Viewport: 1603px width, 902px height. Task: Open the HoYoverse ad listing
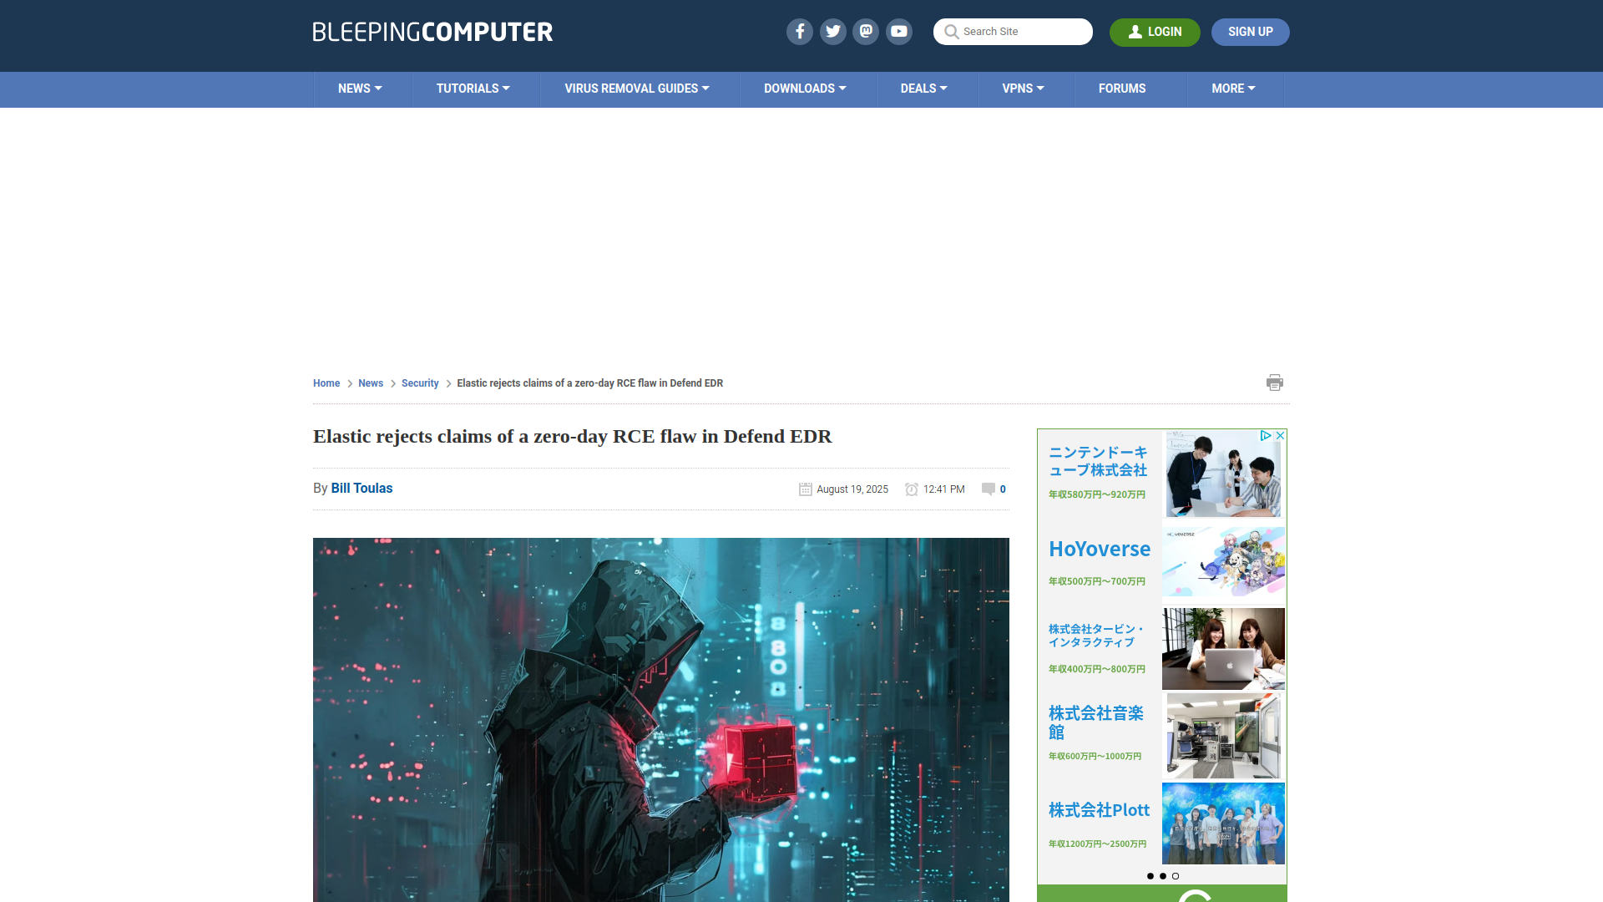coord(1100,549)
